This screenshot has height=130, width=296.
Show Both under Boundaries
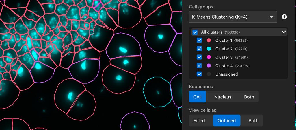pos(249,97)
